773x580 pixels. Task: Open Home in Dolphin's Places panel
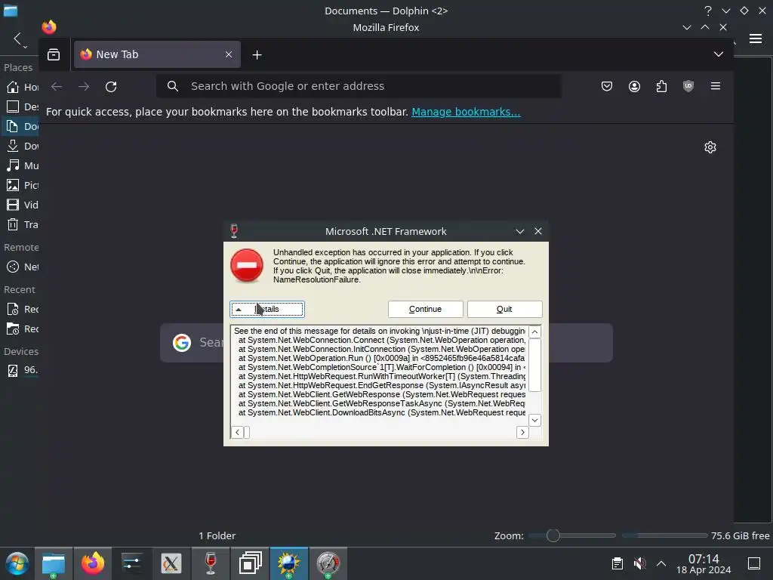[x=22, y=88]
